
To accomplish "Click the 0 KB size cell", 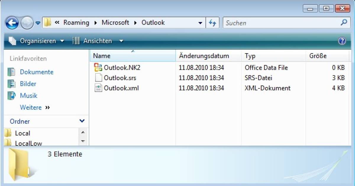I will point(338,67).
